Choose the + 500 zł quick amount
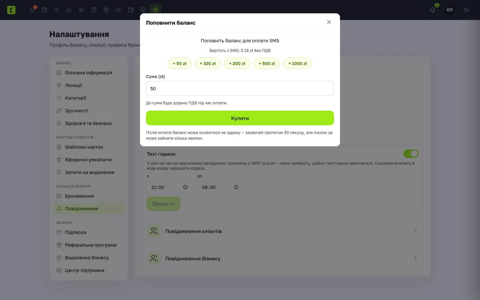The height and width of the screenshot is (300, 480). pos(267,63)
